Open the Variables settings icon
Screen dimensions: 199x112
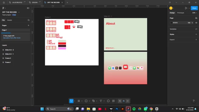(196, 29)
